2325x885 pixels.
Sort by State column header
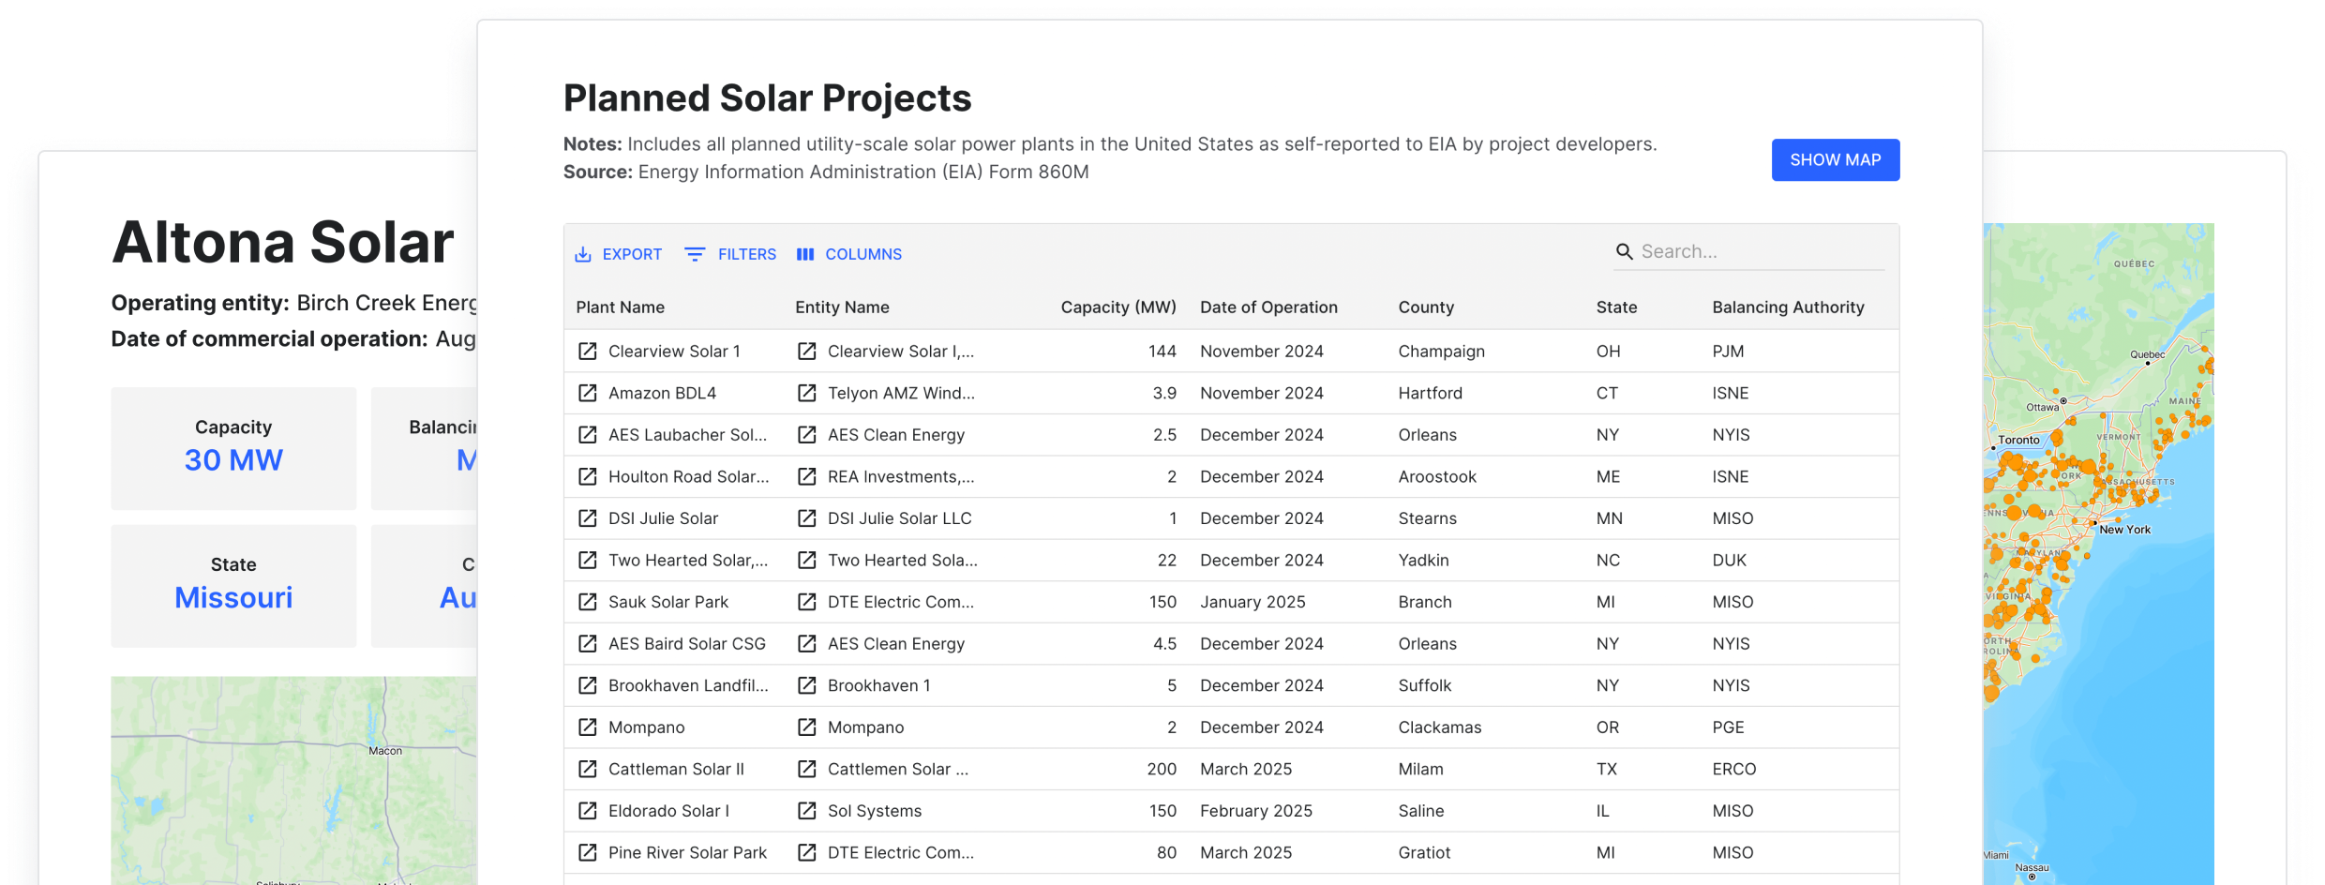pos(1616,307)
